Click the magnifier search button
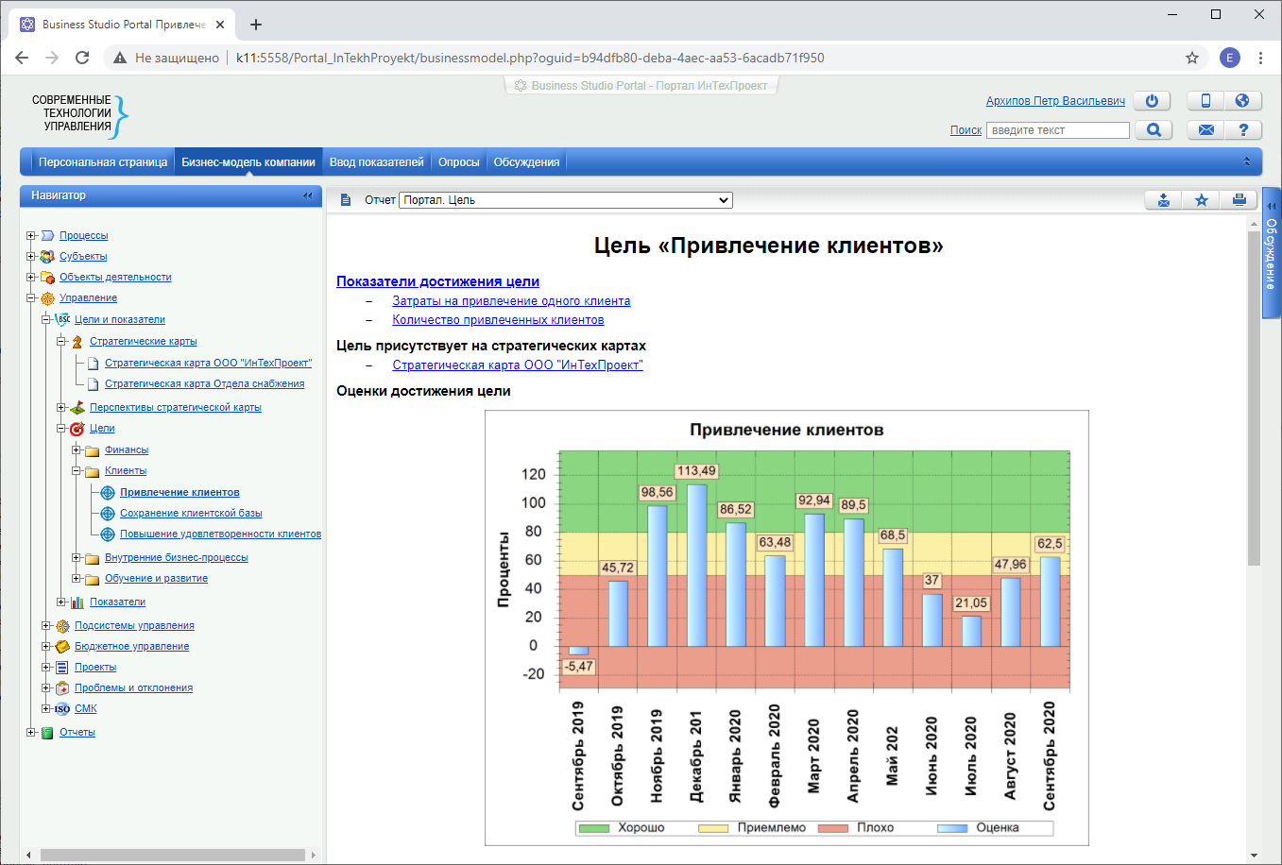 pyautogui.click(x=1154, y=130)
